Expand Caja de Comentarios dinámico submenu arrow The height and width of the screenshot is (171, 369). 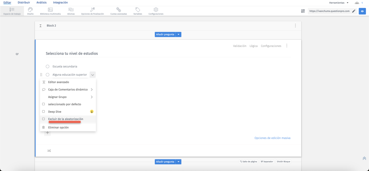click(x=92, y=89)
